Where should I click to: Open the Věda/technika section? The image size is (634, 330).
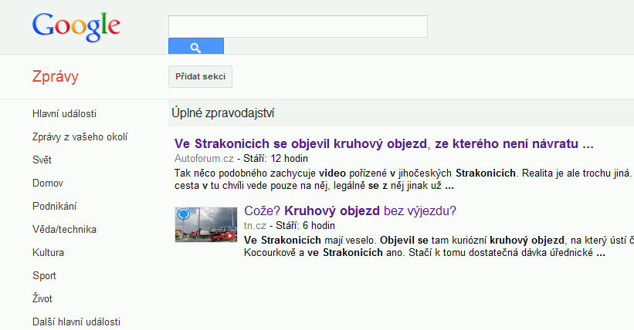[x=64, y=230]
